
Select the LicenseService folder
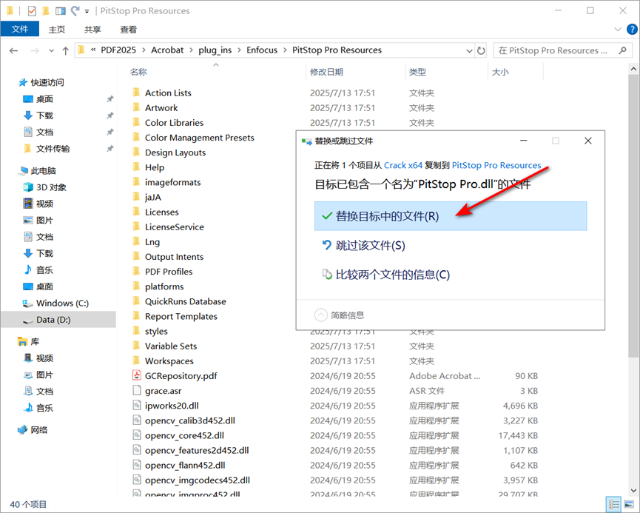tap(175, 227)
